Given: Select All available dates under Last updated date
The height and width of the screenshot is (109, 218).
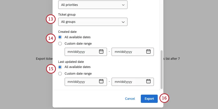Looking at the screenshot, I should [x=60, y=67].
